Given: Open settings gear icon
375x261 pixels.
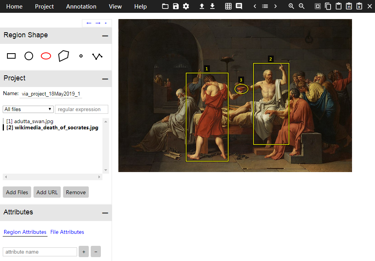Looking at the screenshot, I should tap(186, 6).
